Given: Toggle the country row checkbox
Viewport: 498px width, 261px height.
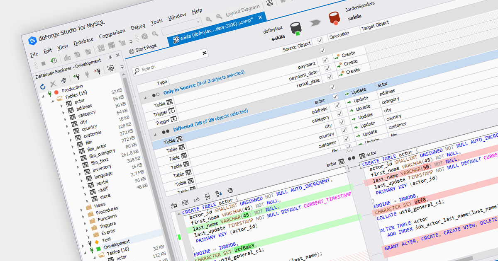Looking at the screenshot, I should pos(344,131).
